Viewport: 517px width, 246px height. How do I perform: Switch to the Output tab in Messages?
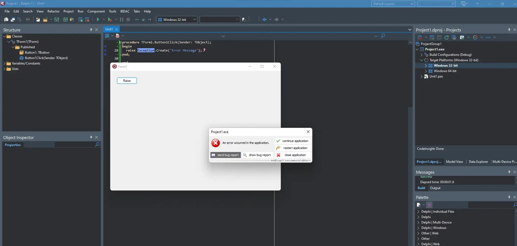coord(435,188)
